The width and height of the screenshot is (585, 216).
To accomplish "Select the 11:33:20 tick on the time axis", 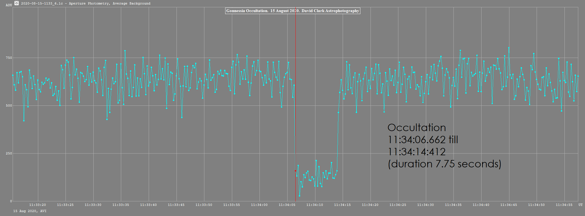I will click(x=38, y=205).
